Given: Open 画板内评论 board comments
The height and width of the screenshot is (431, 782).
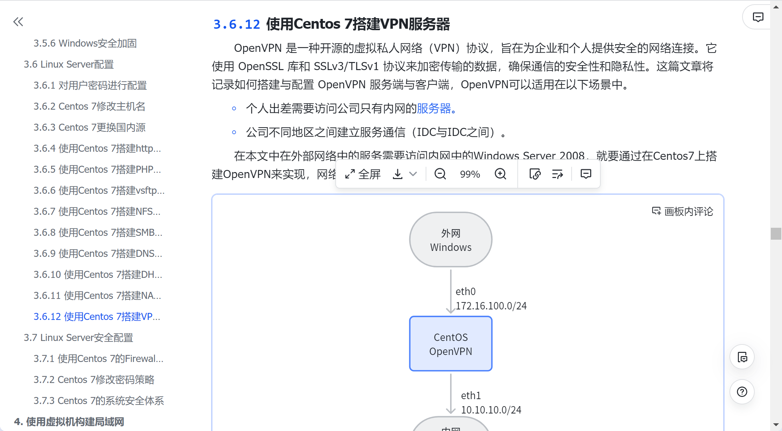Looking at the screenshot, I should tap(682, 211).
